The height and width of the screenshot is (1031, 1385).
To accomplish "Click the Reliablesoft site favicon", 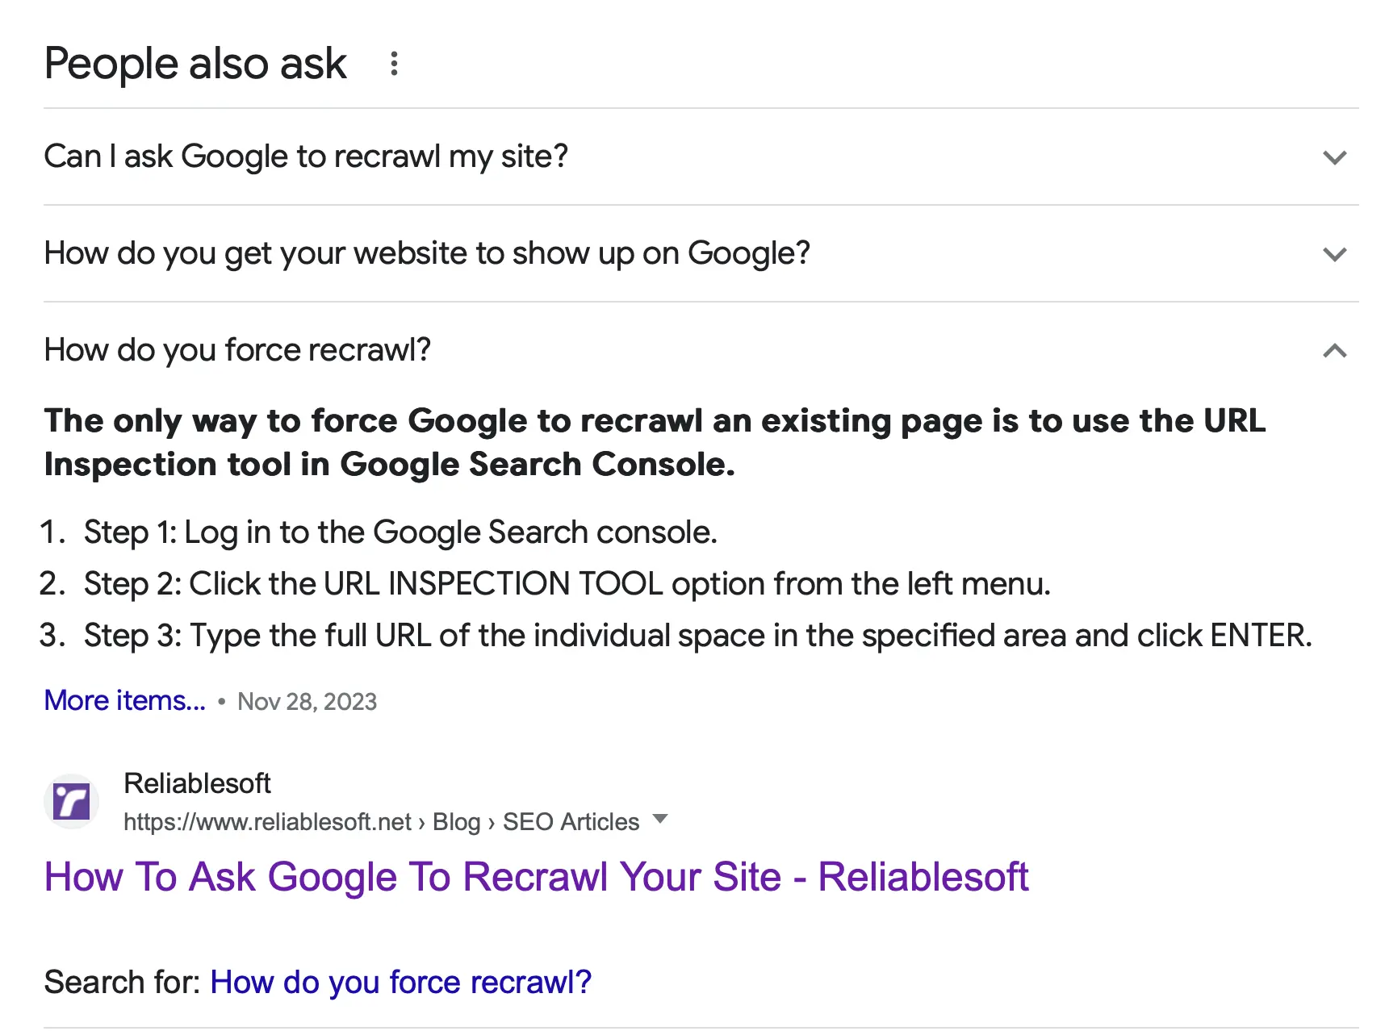I will [71, 802].
